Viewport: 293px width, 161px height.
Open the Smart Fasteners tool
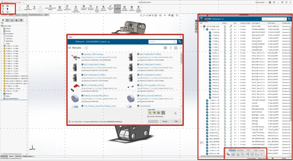tap(59, 8)
